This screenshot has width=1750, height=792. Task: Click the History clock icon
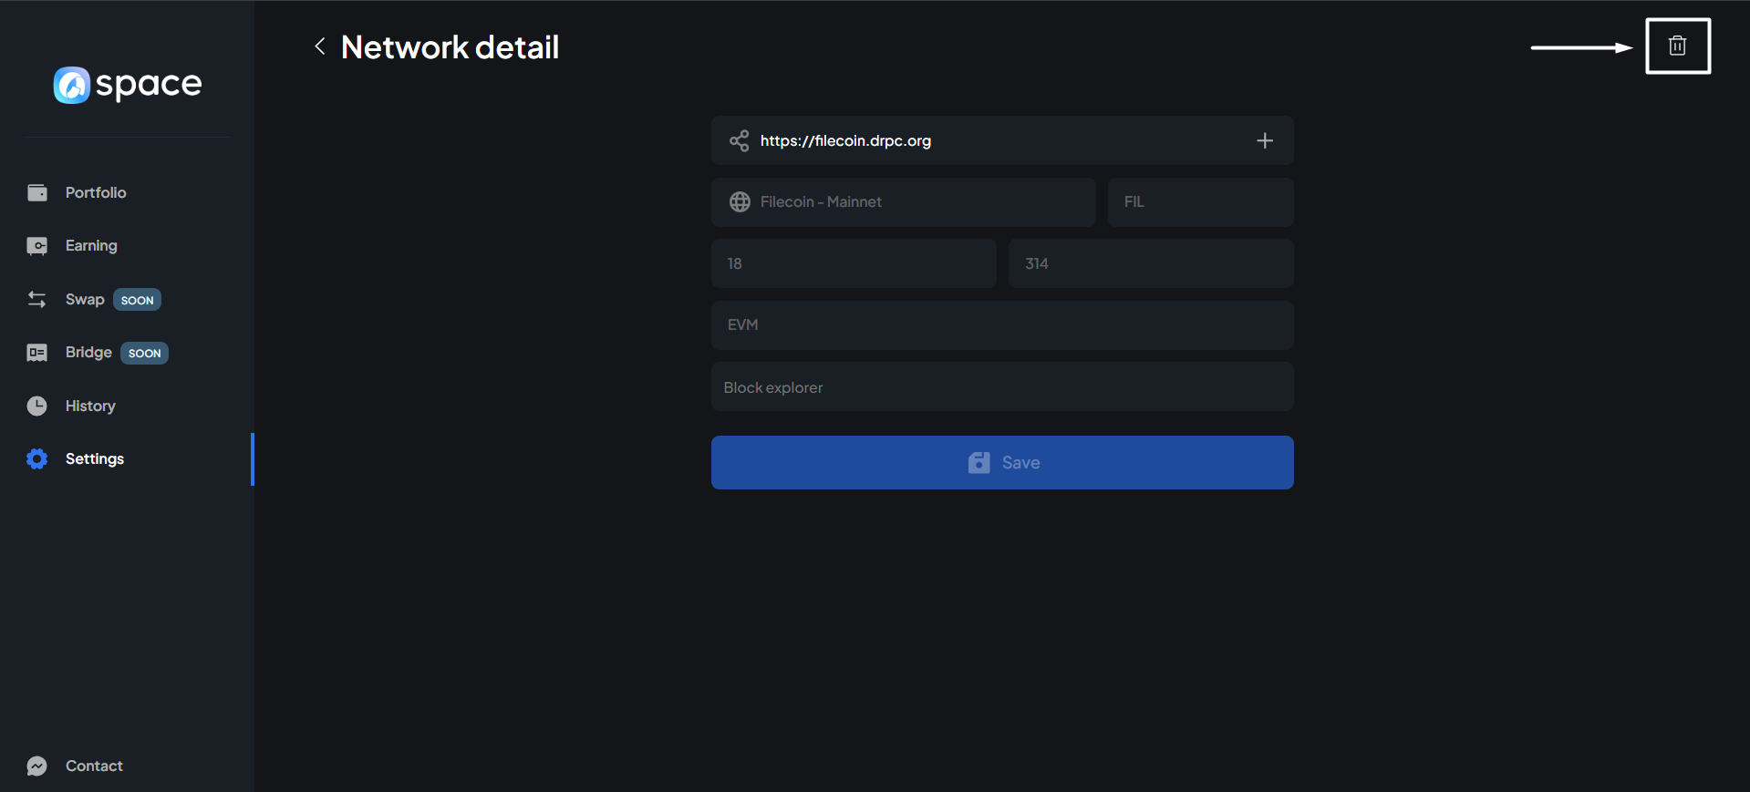pyautogui.click(x=37, y=406)
